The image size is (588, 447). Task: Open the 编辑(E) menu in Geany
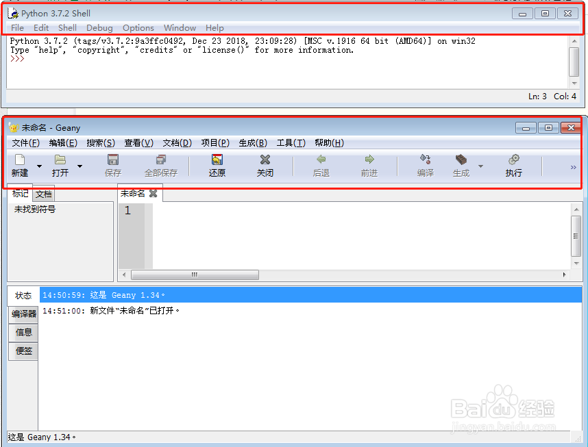pyautogui.click(x=63, y=143)
